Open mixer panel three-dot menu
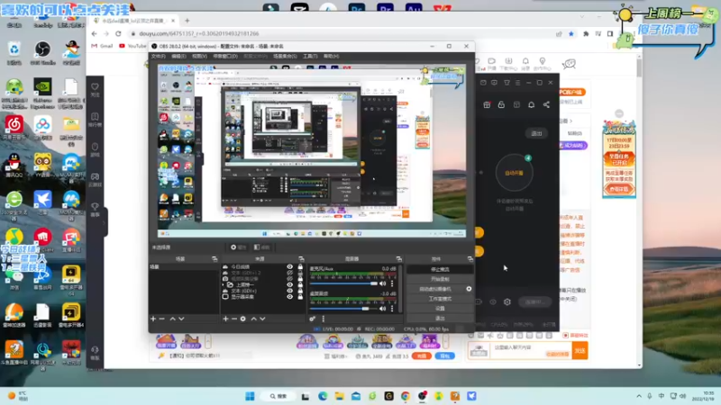This screenshot has width=721, height=405. pos(324,319)
